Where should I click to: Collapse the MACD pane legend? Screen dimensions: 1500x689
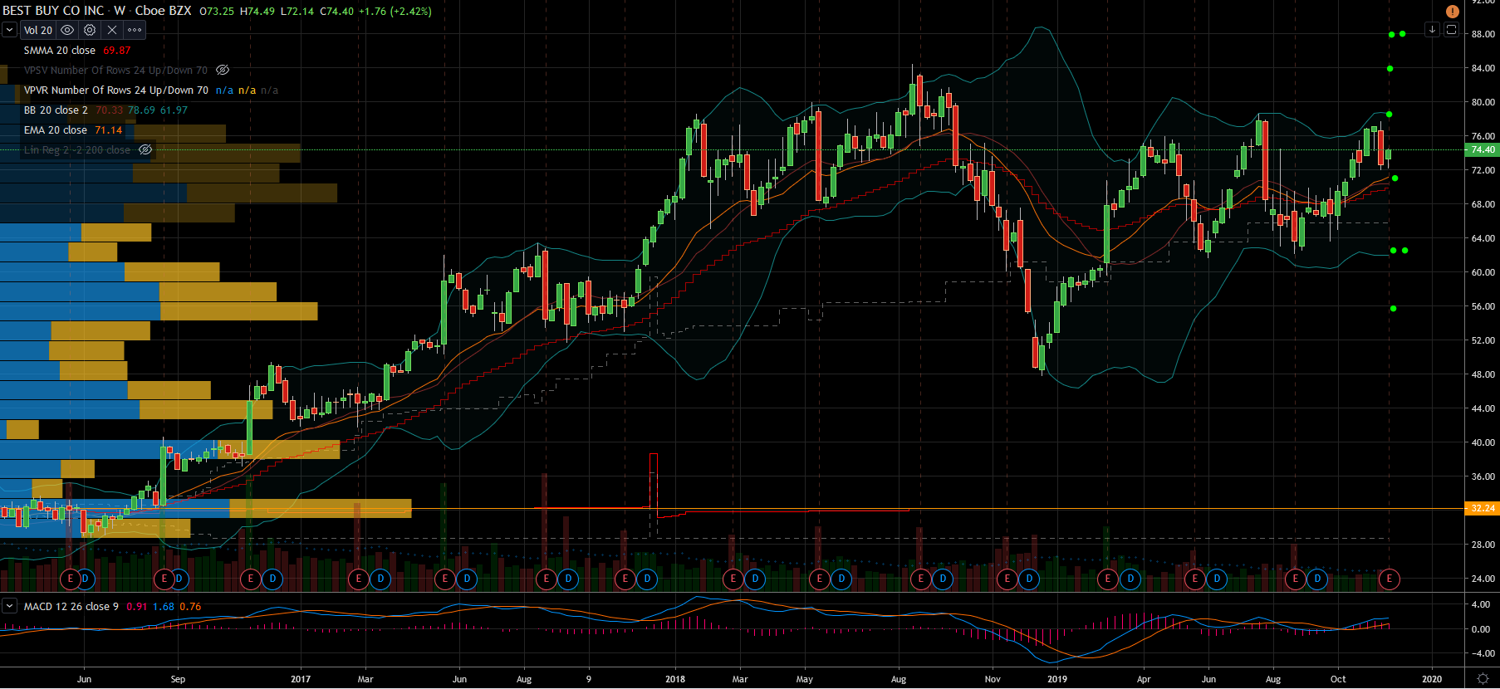(x=9, y=607)
